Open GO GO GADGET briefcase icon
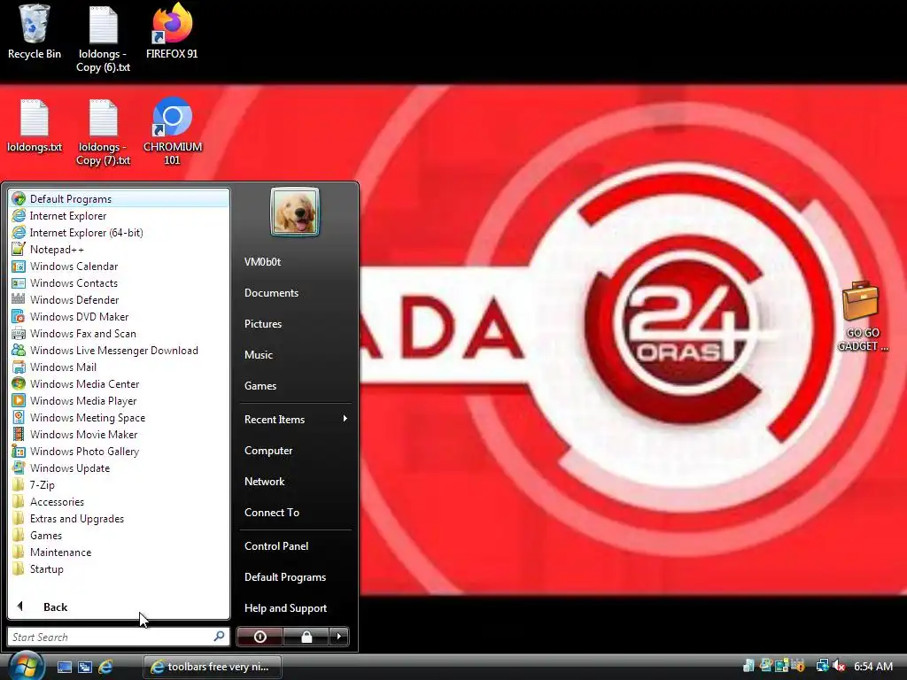 862,316
